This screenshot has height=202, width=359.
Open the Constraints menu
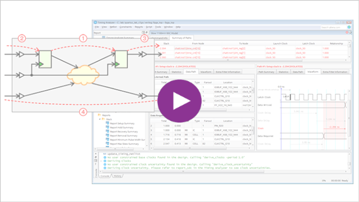tap(125, 27)
